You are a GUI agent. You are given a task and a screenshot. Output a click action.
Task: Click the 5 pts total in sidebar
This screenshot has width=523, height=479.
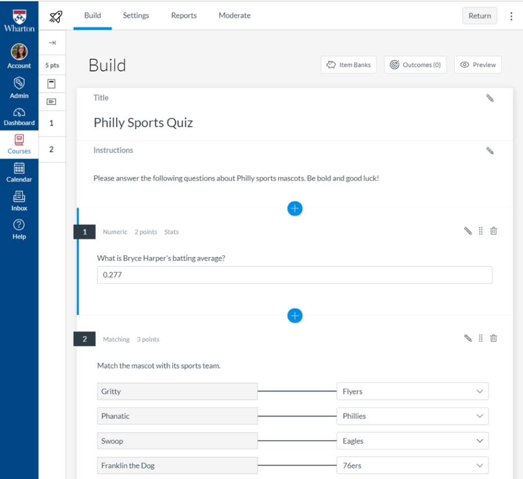52,65
